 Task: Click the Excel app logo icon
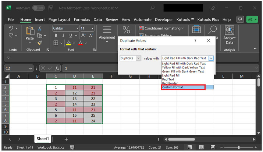pos(8,8)
